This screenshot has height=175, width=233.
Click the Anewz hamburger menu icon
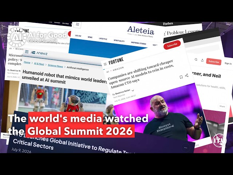[x=27, y=52]
